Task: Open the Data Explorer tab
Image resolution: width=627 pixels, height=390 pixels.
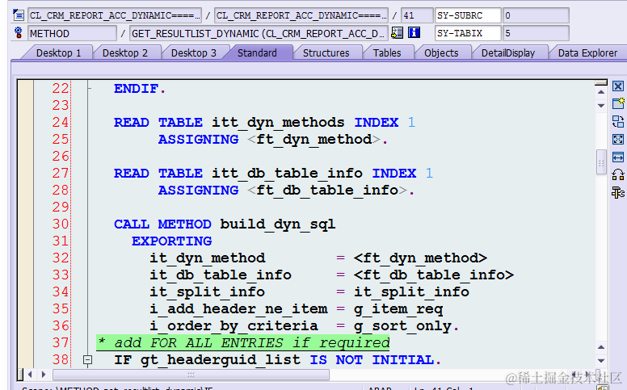Action: pyautogui.click(x=587, y=52)
